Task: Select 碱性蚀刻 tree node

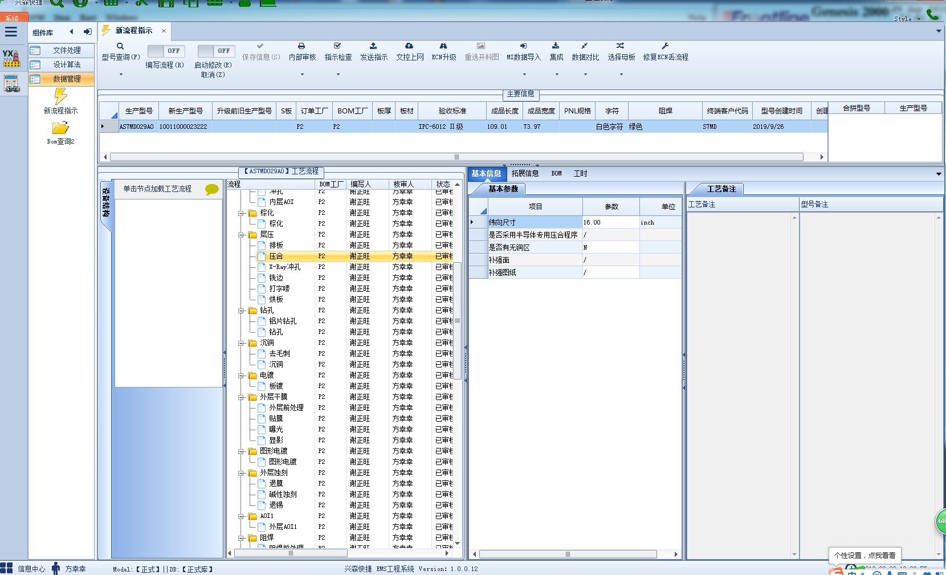Action: [283, 495]
